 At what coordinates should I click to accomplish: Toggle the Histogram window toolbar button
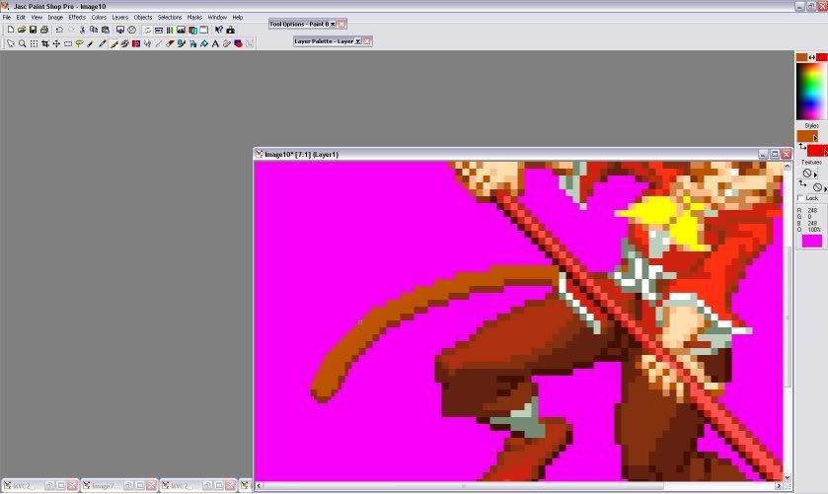coord(182,30)
